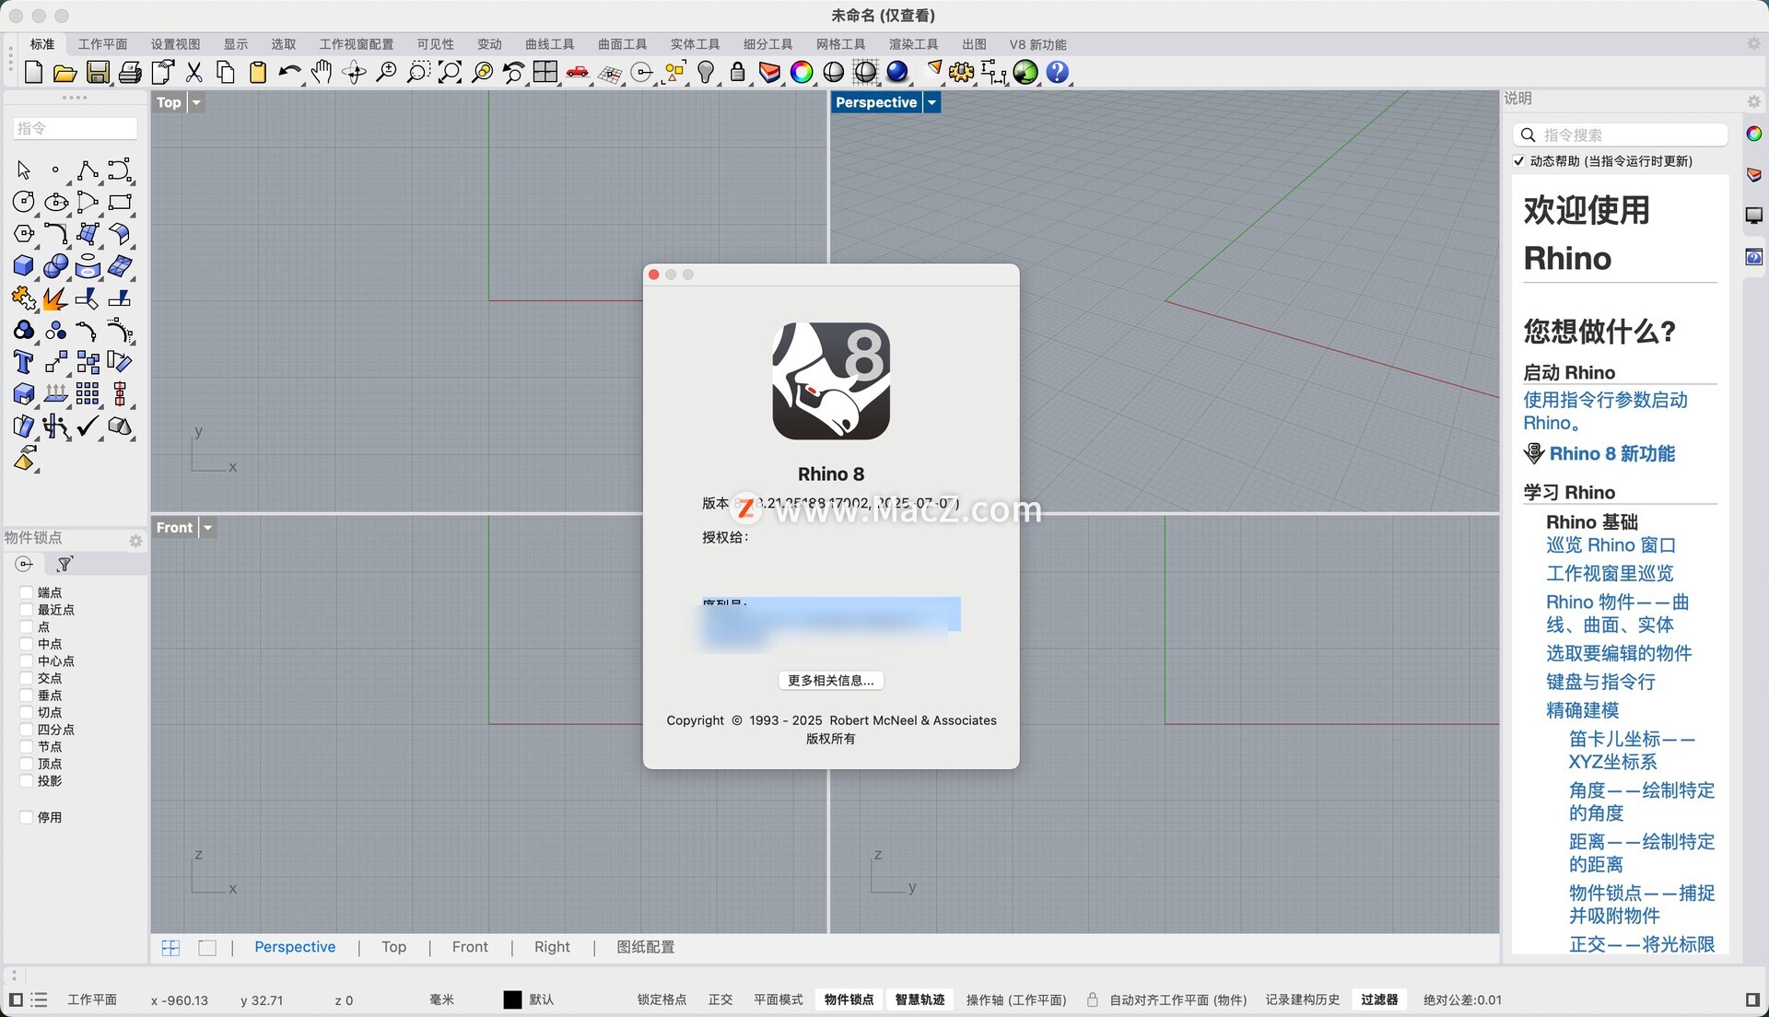
Task: Toggle 过滤器 in the status bar
Action: point(1379,999)
